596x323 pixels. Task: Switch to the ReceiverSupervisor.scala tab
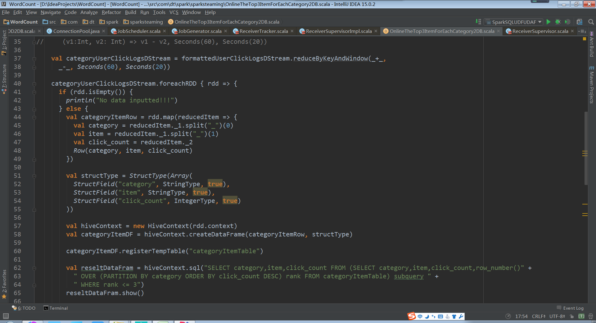click(x=540, y=31)
